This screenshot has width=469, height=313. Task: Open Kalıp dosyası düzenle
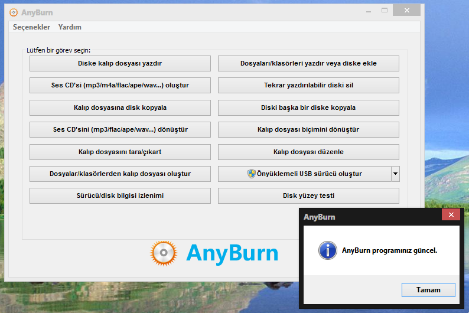click(x=308, y=152)
